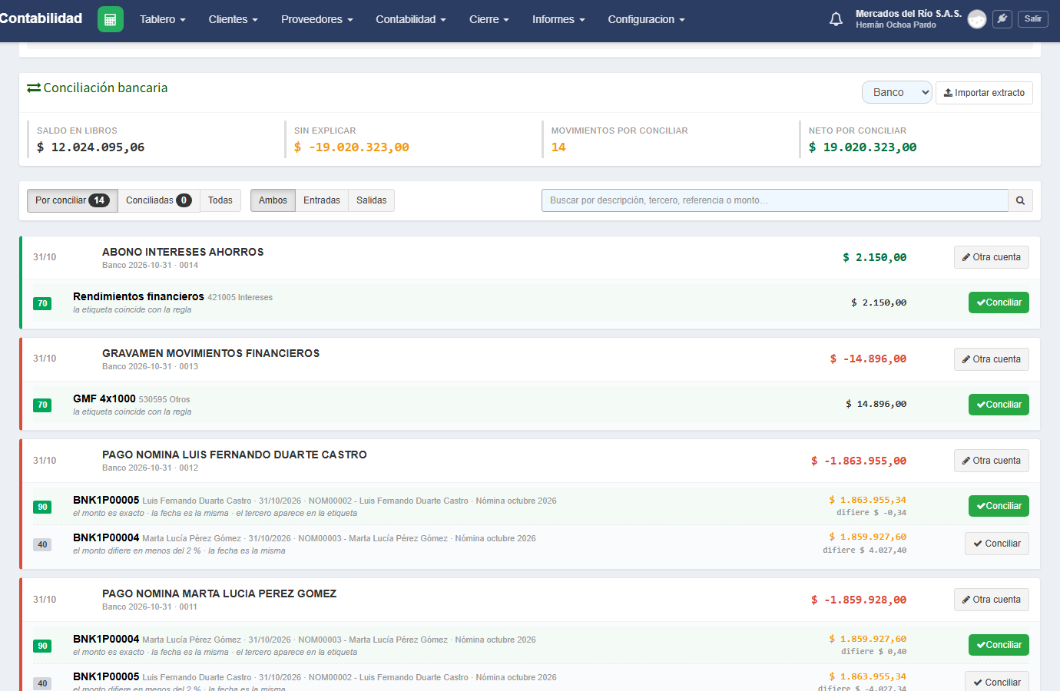Click Otra cuenta for GRAVAMEN MOVIMIENTOS FINANCIEROS

tap(992, 359)
